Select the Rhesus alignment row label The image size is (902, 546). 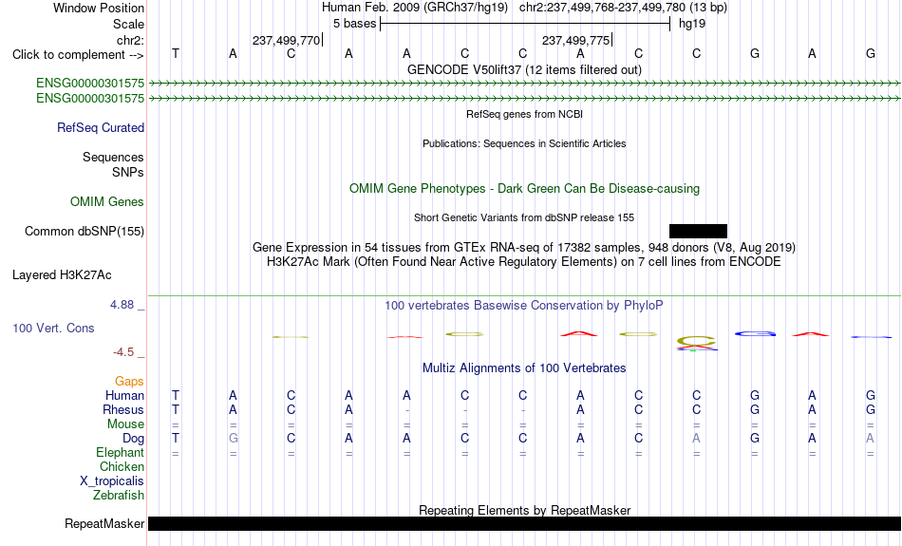[x=123, y=409]
